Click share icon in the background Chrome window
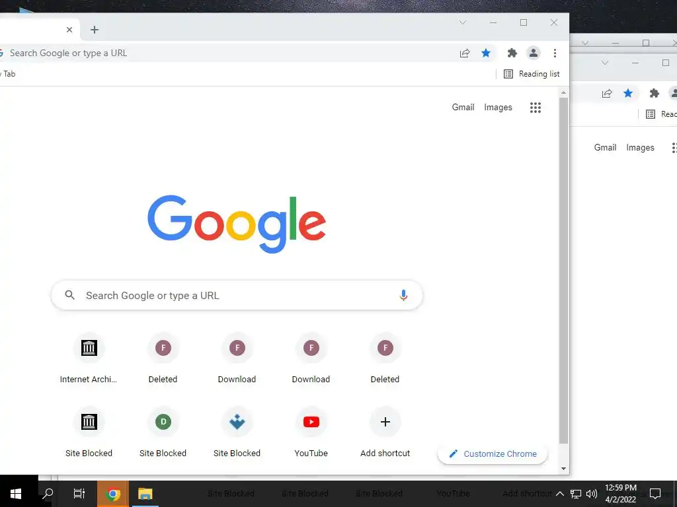This screenshot has width=677, height=507. coord(607,93)
